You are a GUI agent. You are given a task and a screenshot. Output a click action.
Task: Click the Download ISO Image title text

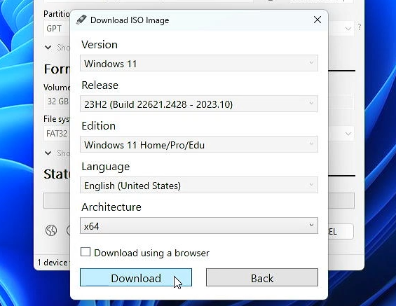click(130, 20)
